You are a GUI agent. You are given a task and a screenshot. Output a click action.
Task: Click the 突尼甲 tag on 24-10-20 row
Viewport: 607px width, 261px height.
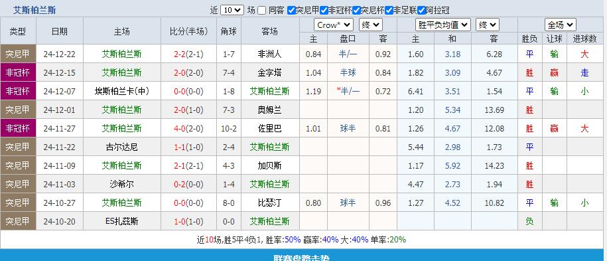click(18, 221)
